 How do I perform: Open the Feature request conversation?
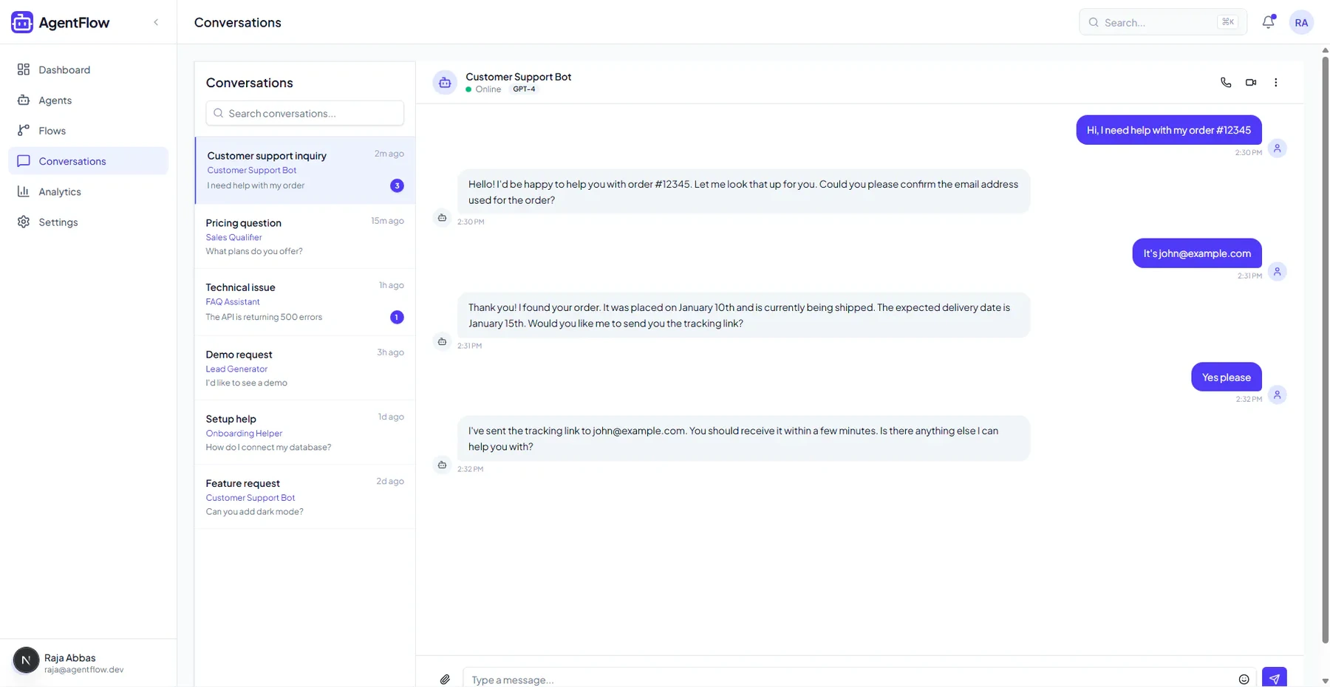point(305,496)
